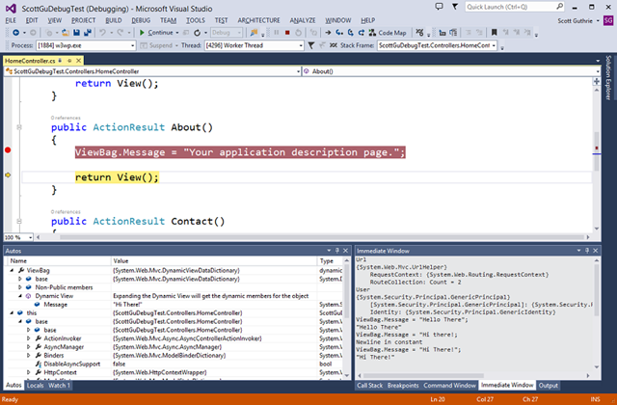
Task: Click the Step Into icon
Action: click(339, 33)
